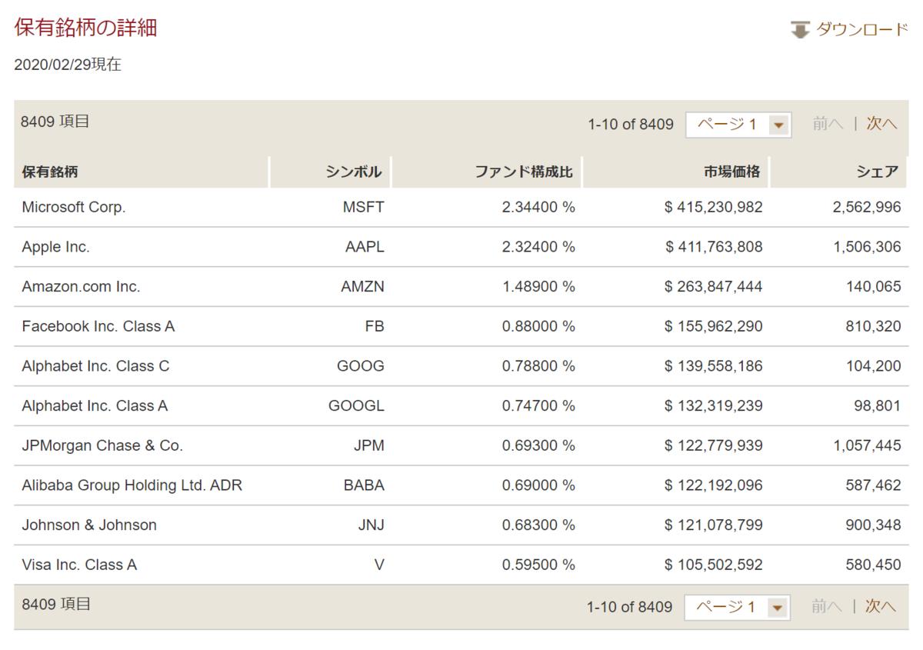Click the download arrow icon

[800, 30]
